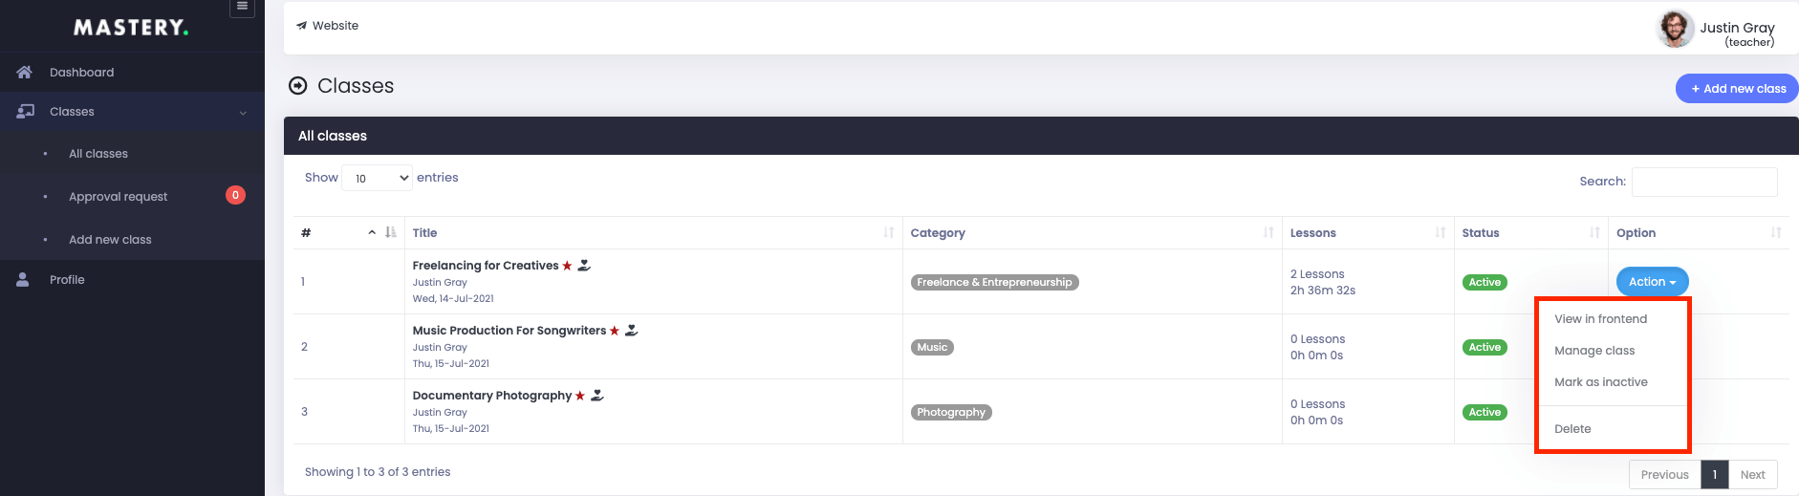This screenshot has height=496, width=1799.
Task: Click the Profile user icon
Action: 23,280
